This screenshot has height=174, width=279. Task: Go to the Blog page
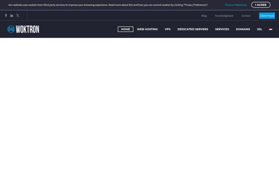[x=204, y=15]
